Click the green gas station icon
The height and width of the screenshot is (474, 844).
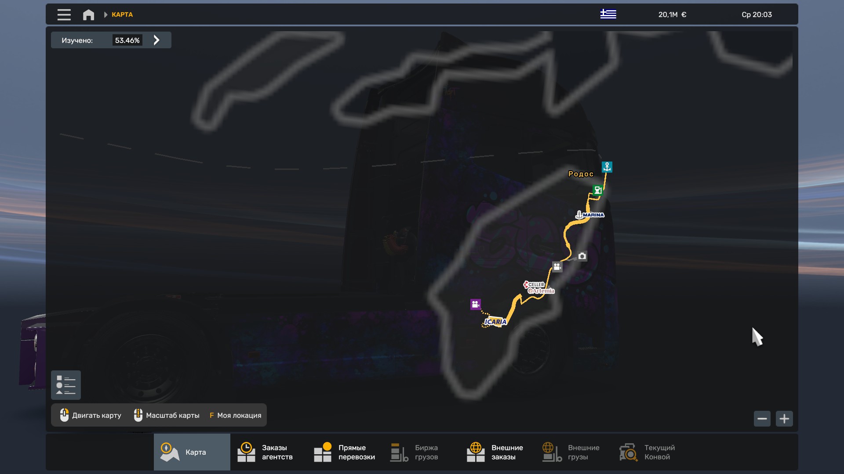597,190
